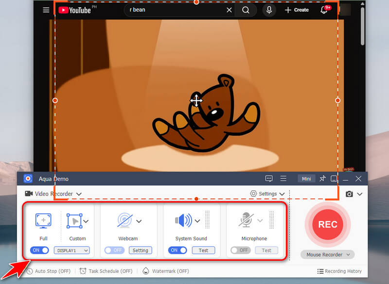Click the YouTube page vertical scrollbar
Image resolution: width=389 pixels, height=284 pixels.
[x=362, y=26]
